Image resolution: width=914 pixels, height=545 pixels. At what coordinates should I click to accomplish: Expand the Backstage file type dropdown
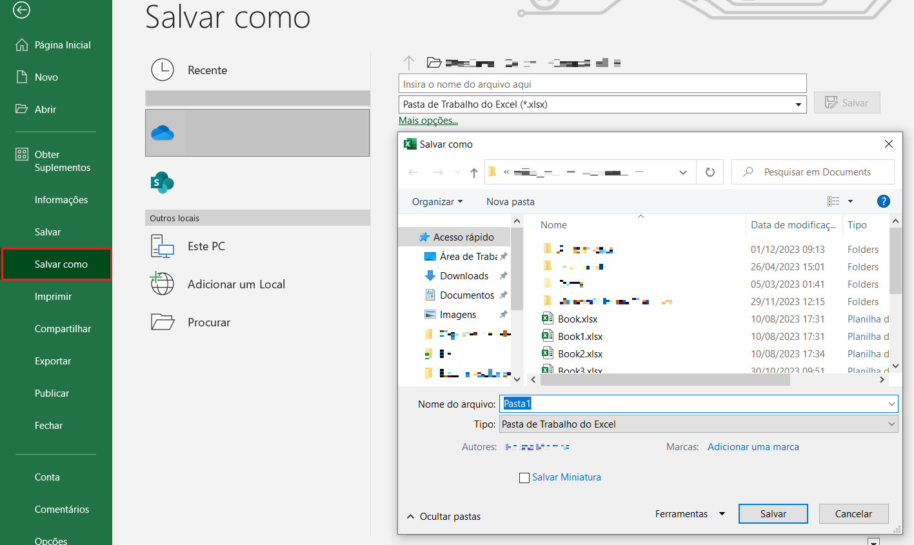[x=799, y=104]
